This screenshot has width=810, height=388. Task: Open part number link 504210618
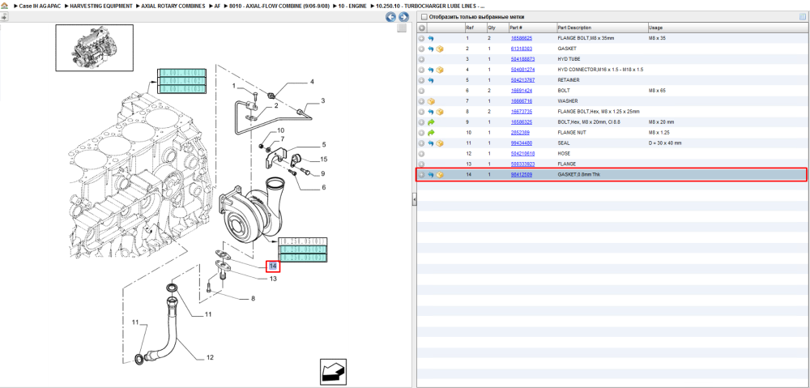pos(522,154)
